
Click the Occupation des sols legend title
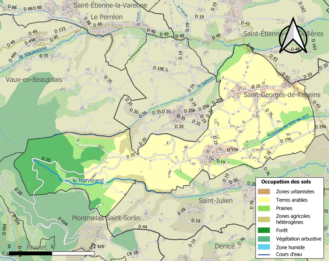286,182
